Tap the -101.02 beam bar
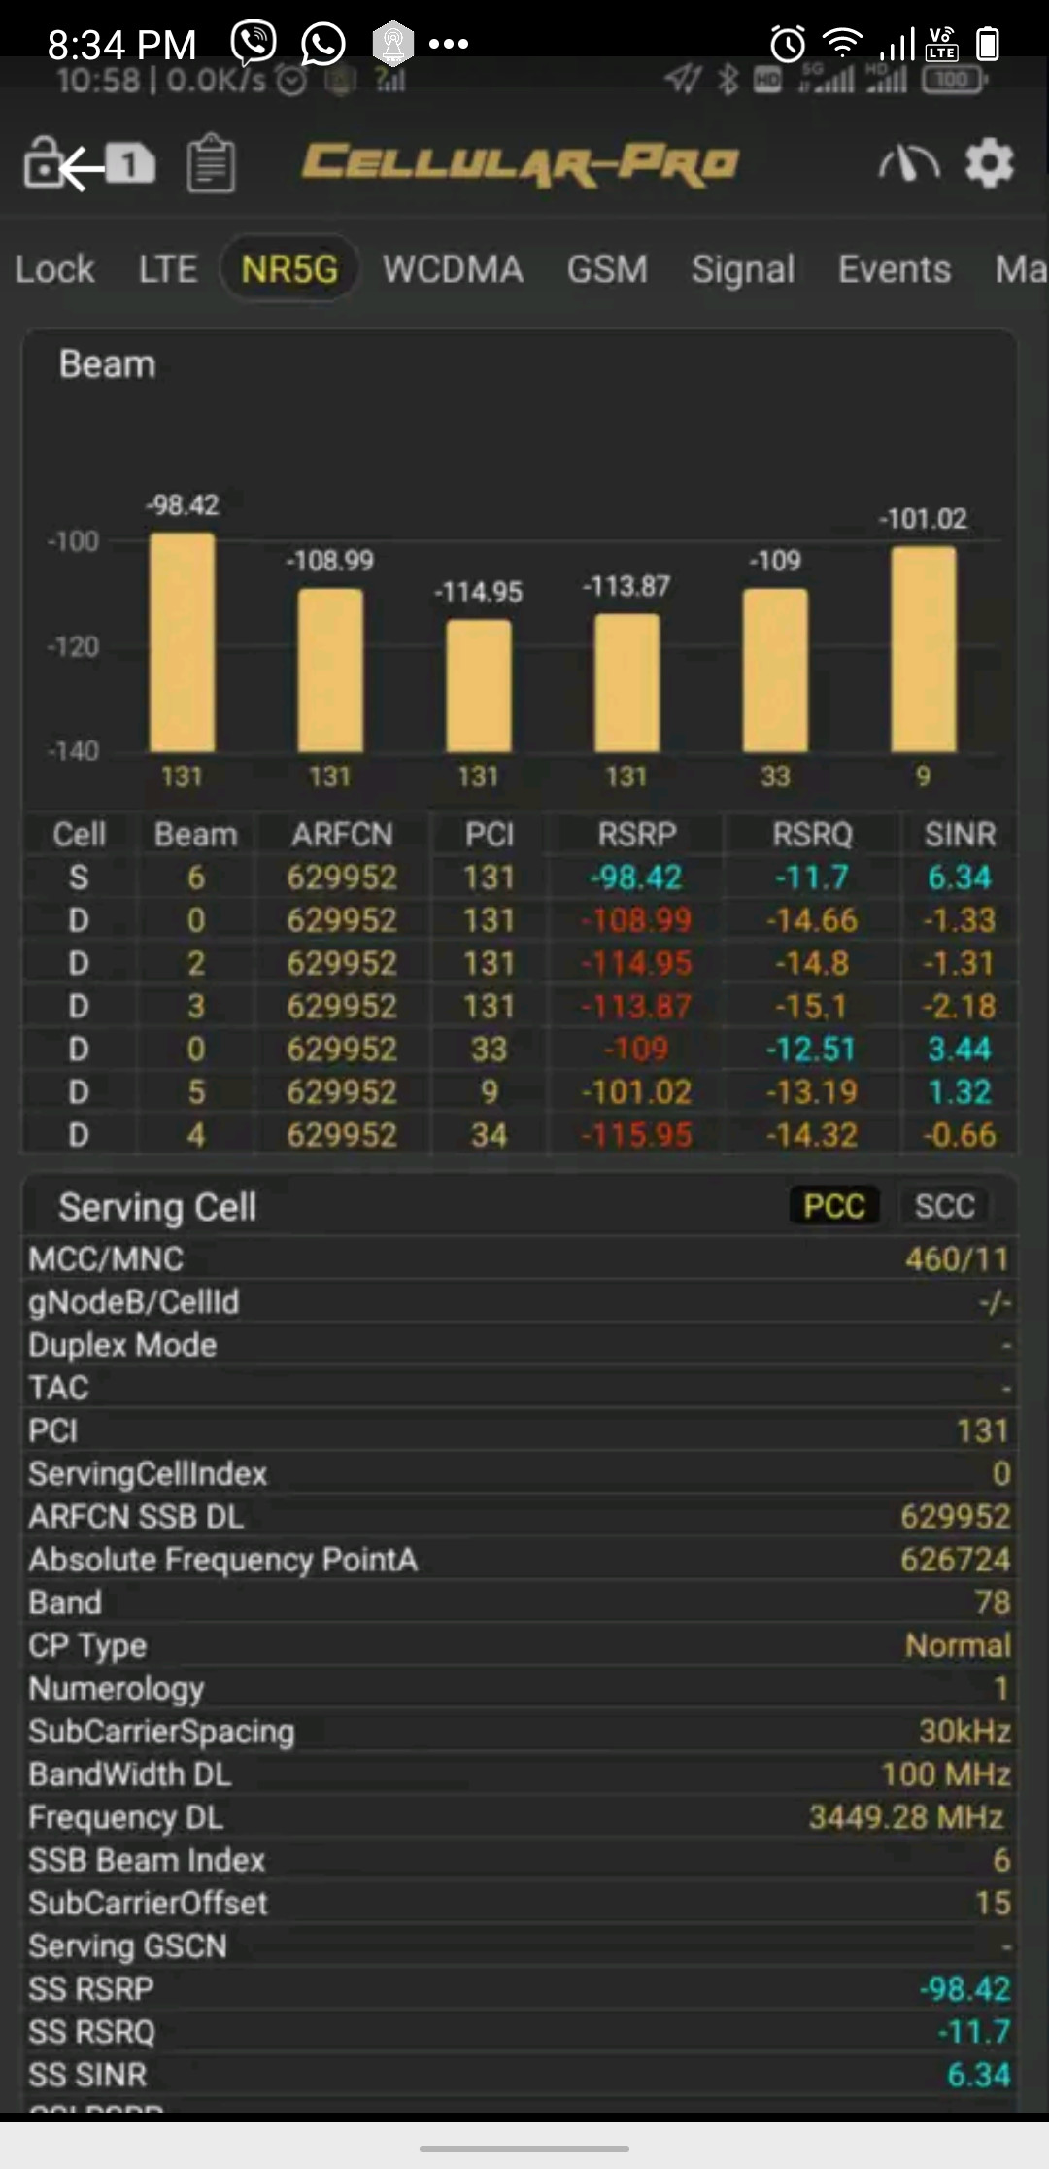The height and width of the screenshot is (2169, 1049). pos(924,649)
